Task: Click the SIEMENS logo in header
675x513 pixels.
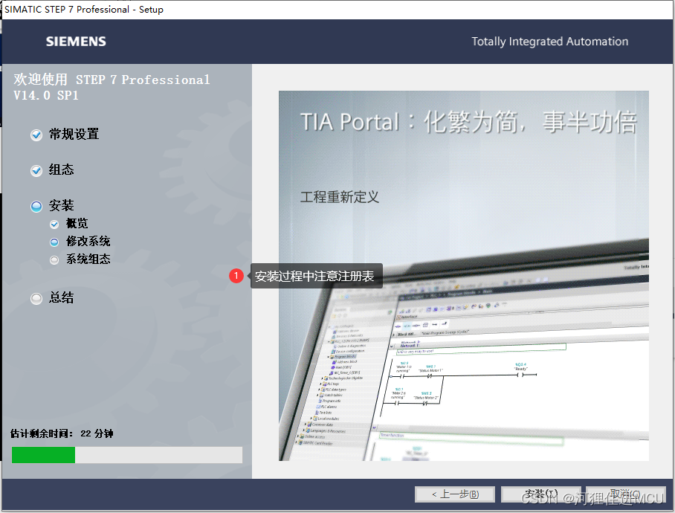Action: coord(76,42)
